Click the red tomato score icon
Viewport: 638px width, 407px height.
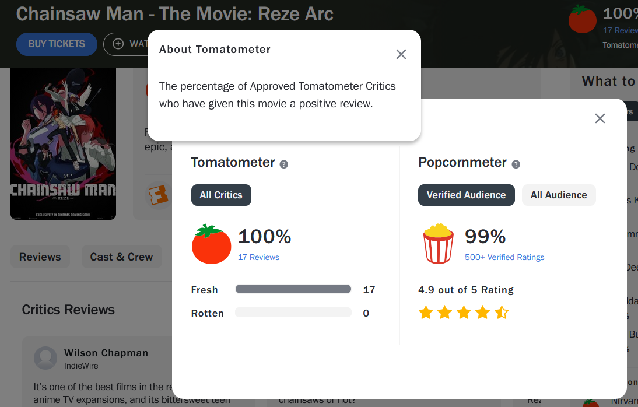pyautogui.click(x=212, y=244)
